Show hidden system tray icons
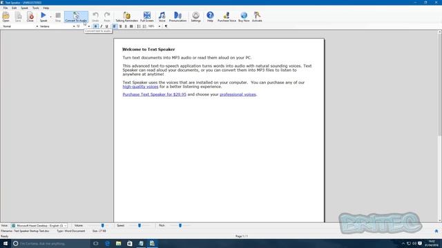442x248 pixels. click(x=403, y=243)
